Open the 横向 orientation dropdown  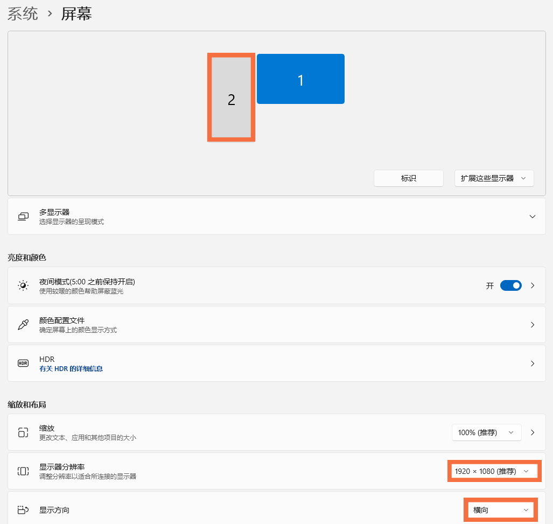tap(500, 510)
